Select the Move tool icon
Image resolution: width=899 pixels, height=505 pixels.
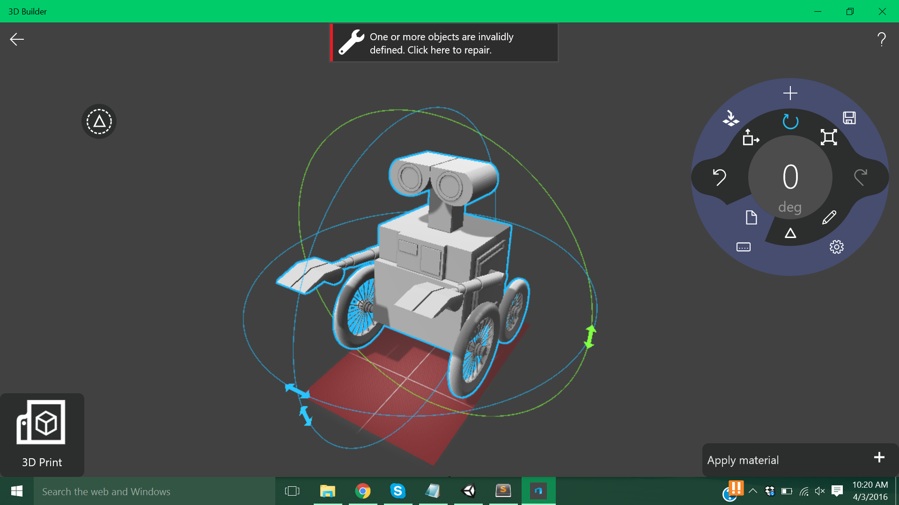[751, 137]
